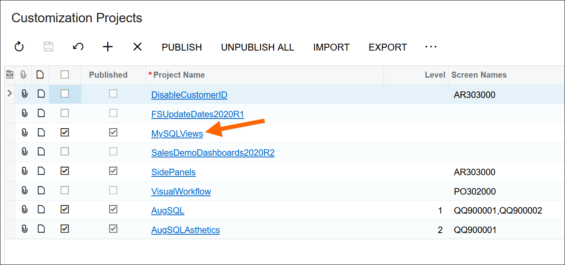Open the MySQLViews project link
Screen dimensions: 565x265
(177, 134)
